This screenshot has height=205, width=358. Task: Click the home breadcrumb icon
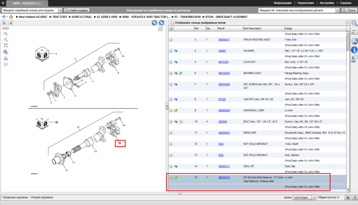point(11,17)
